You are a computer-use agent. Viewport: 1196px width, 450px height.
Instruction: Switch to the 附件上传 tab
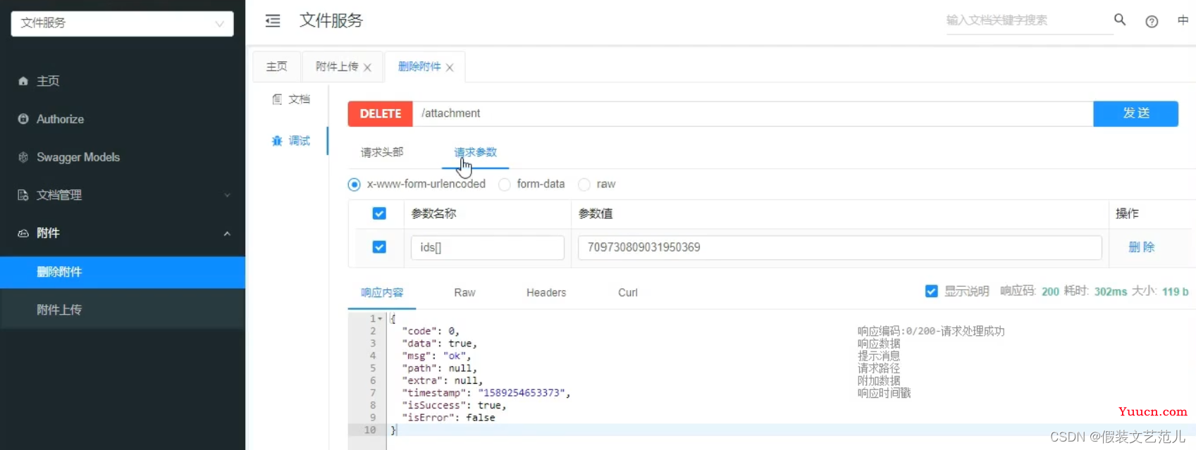point(337,66)
